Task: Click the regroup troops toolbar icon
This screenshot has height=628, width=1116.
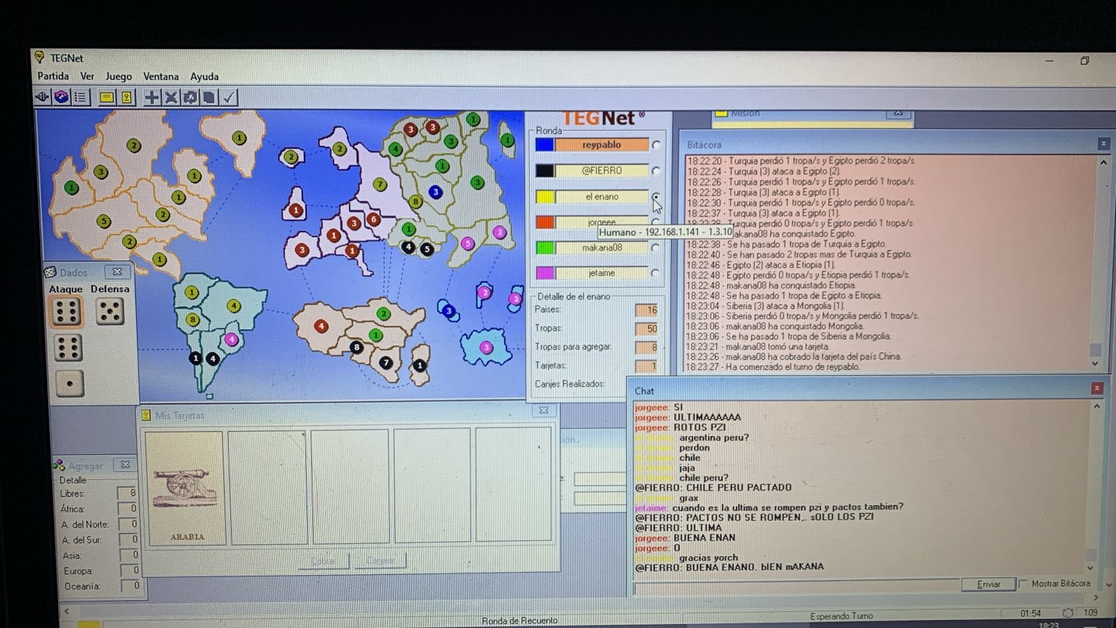Action: coord(190,98)
